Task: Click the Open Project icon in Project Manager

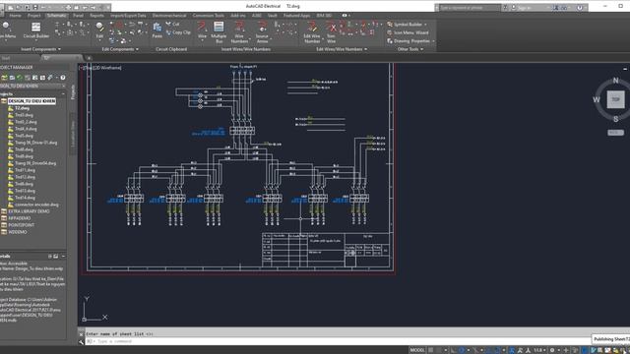Action: (x=4, y=78)
